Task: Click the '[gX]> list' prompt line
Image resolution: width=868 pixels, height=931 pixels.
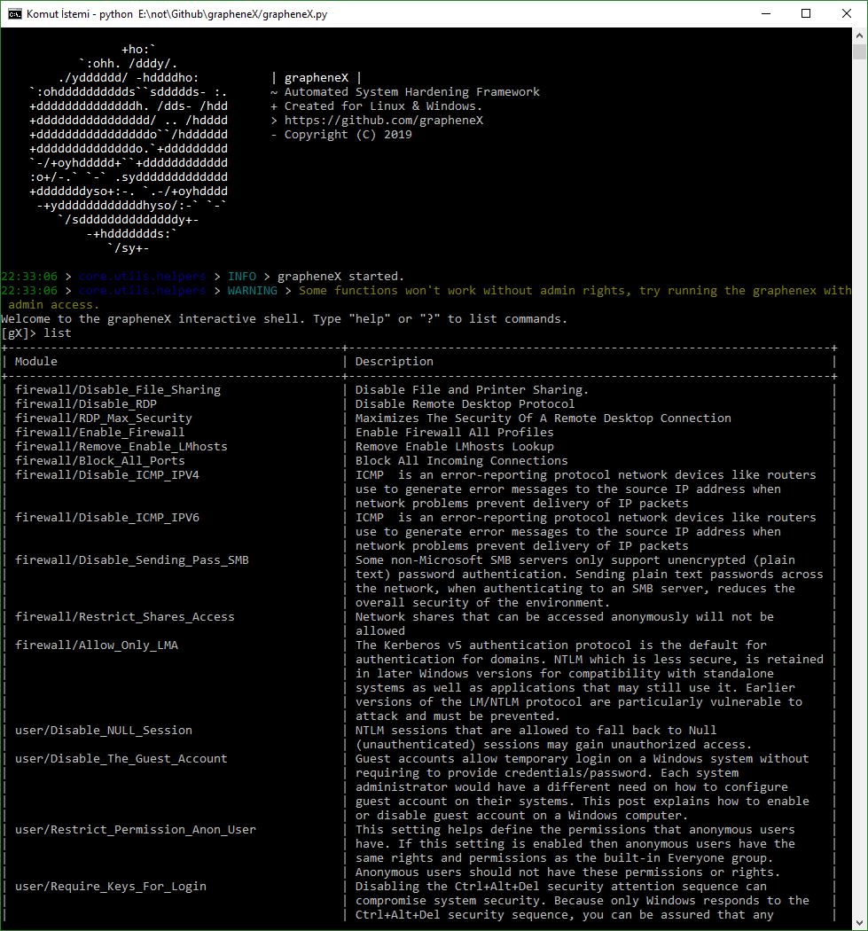Action: pyautogui.click(x=36, y=333)
